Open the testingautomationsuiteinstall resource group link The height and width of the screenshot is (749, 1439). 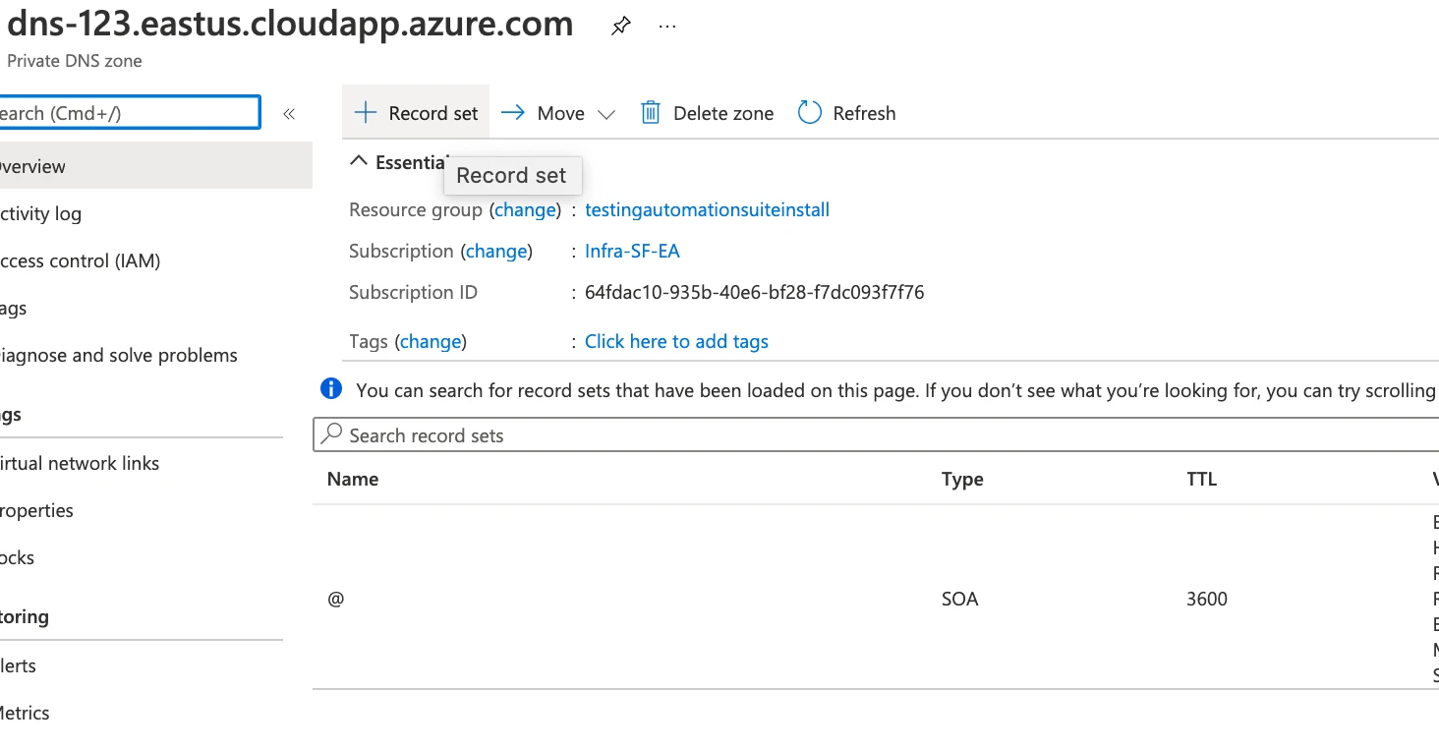(x=707, y=209)
